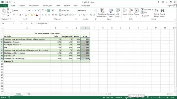Toggle Align Right
This screenshot has height=99, width=177.
49,15
